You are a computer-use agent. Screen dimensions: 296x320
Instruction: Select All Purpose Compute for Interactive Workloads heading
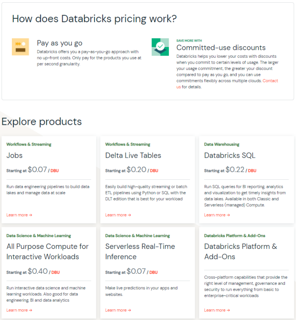[47, 251]
